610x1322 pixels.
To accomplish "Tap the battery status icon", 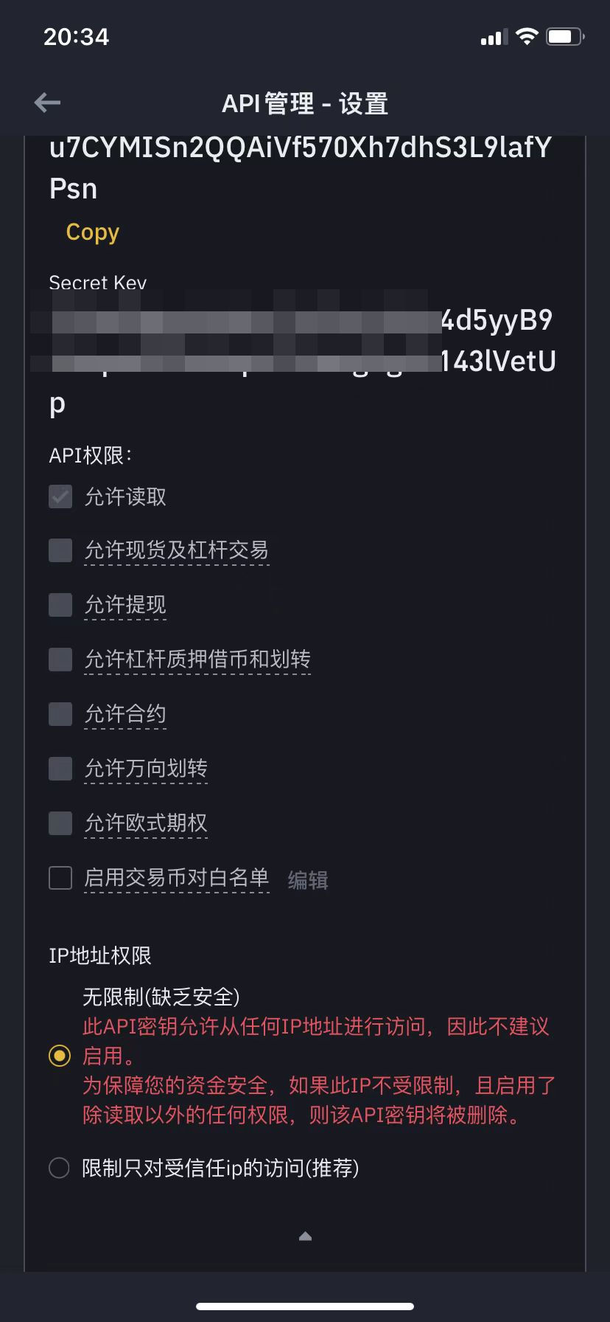I will (x=564, y=36).
